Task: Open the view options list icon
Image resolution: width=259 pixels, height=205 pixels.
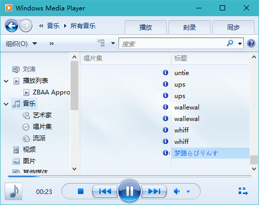Action: click(101, 43)
